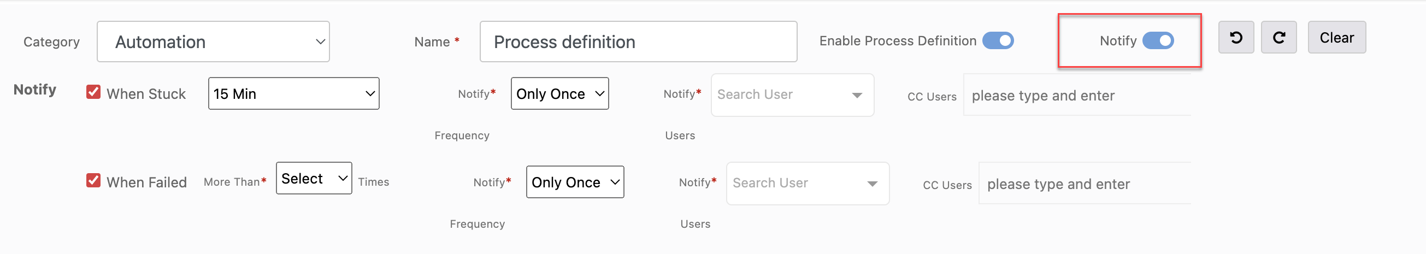Click the undo arrow icon button

tap(1235, 38)
